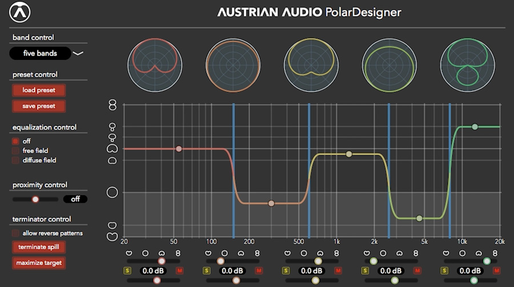The height and width of the screenshot is (287, 514).
Task: Click band two pattern slider knob
Action: [220, 261]
